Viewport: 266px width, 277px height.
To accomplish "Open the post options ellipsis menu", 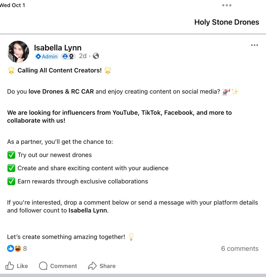I will [254, 45].
